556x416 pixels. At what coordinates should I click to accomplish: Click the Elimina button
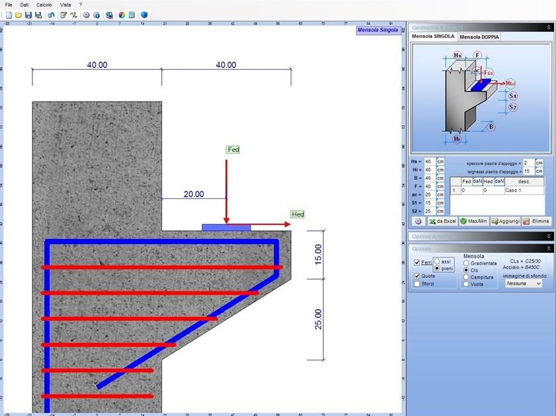[x=536, y=221]
